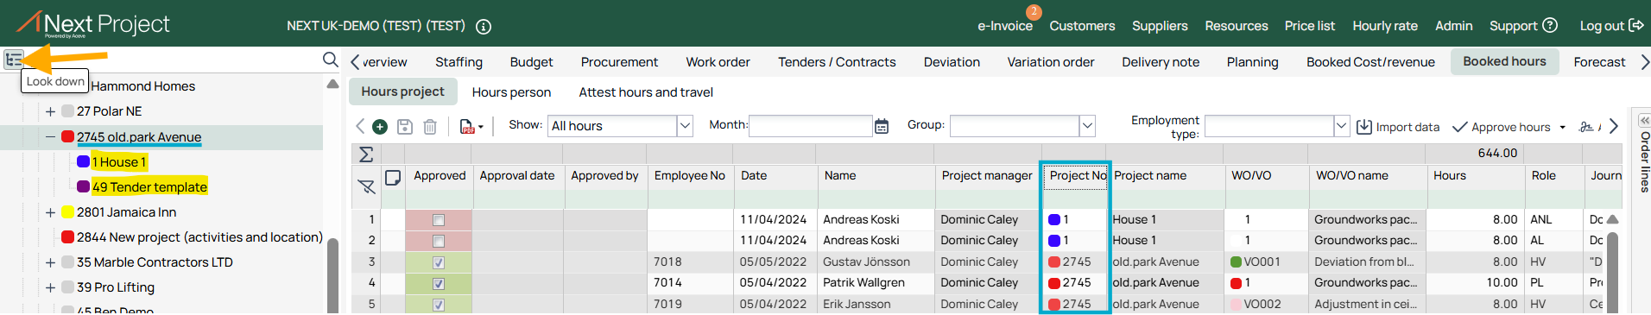The image size is (1651, 315).
Task: Click the Import data button
Action: click(1398, 127)
